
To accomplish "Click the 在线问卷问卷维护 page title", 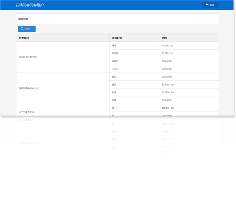I will pos(30,5).
